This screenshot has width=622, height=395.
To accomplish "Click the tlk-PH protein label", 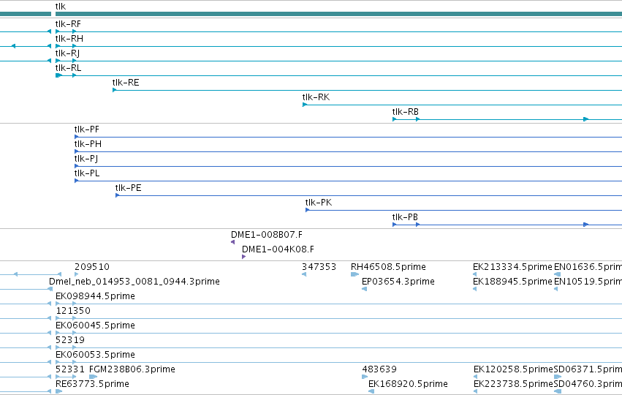I will pos(88,144).
